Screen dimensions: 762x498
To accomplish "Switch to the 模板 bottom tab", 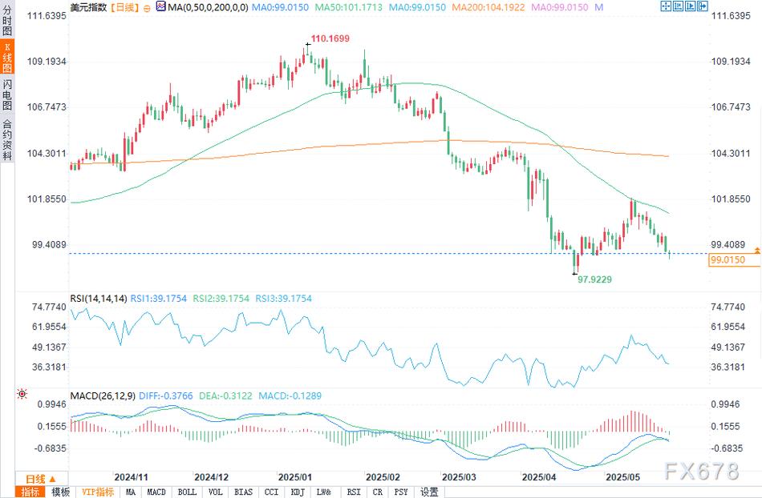I will pyautogui.click(x=60, y=492).
